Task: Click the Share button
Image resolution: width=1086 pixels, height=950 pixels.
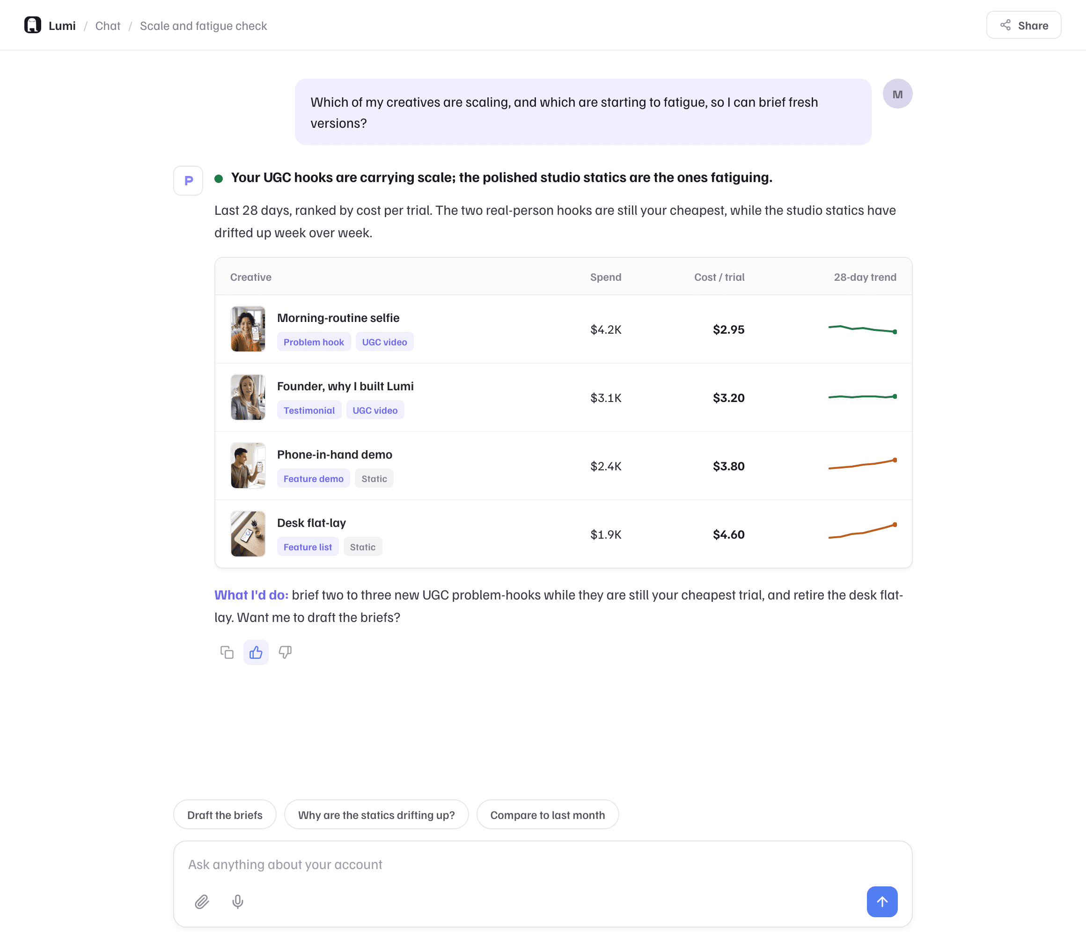Action: (x=1023, y=25)
